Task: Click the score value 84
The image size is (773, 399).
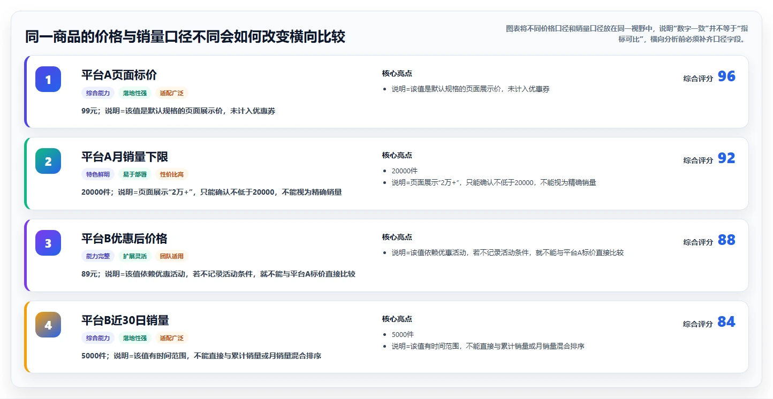Action: tap(726, 322)
